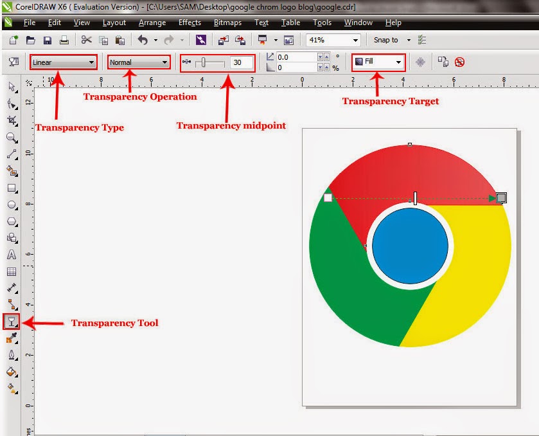Open a file with the Open folder icon
The height and width of the screenshot is (436, 539).
tap(31, 41)
